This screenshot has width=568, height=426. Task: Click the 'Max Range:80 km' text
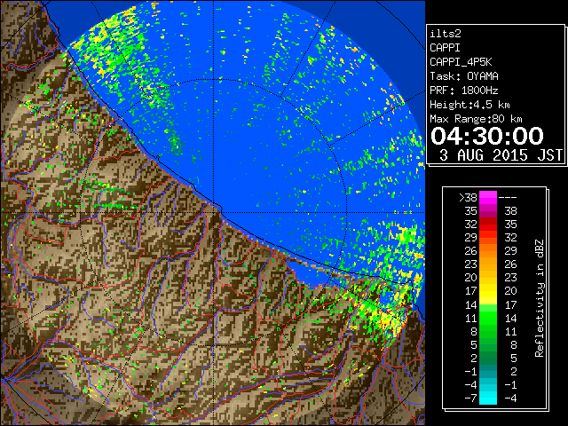point(476,119)
